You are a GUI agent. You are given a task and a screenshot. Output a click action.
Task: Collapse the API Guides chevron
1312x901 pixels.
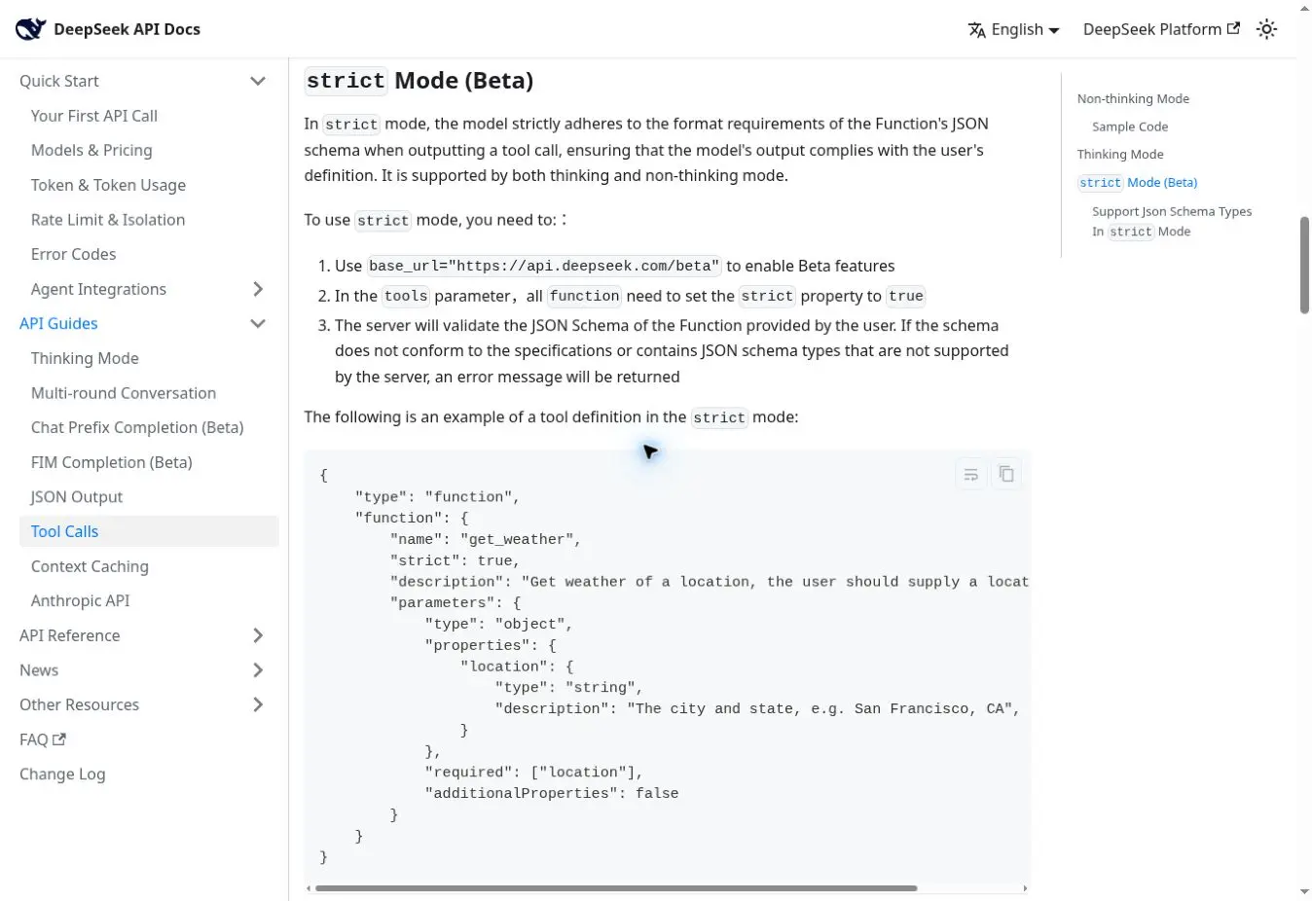(x=258, y=323)
